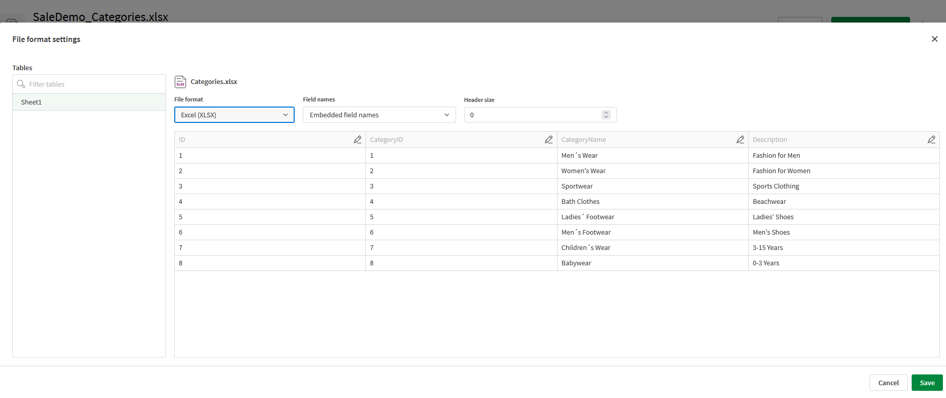The width and height of the screenshot is (946, 398).
Task: Close the File format settings dialog
Action: pyautogui.click(x=934, y=39)
